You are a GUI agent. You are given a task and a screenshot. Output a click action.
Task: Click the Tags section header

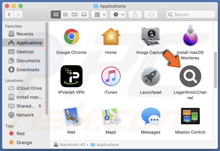9,126
